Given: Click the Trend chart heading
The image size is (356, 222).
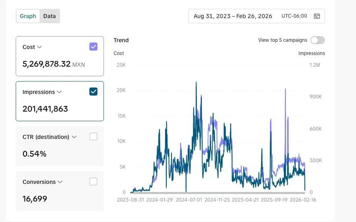Looking at the screenshot, I should (x=121, y=40).
